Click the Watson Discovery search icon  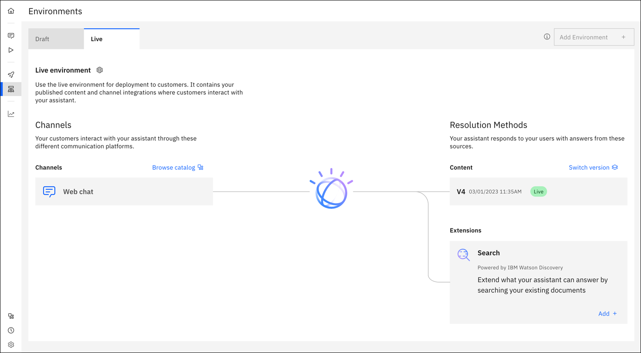[x=463, y=255]
